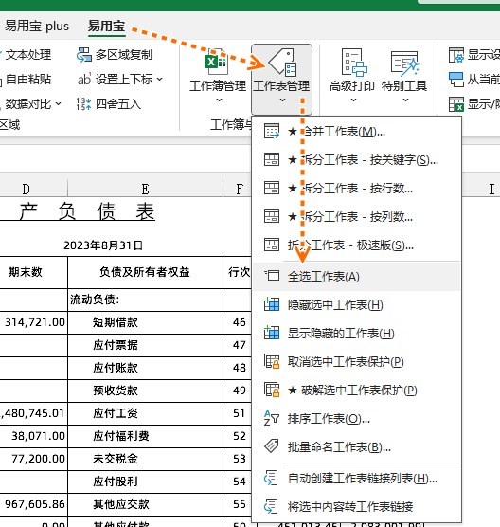The image size is (500, 527).
Task: Click the 排序工作表 A-Z icon
Action: tap(272, 418)
